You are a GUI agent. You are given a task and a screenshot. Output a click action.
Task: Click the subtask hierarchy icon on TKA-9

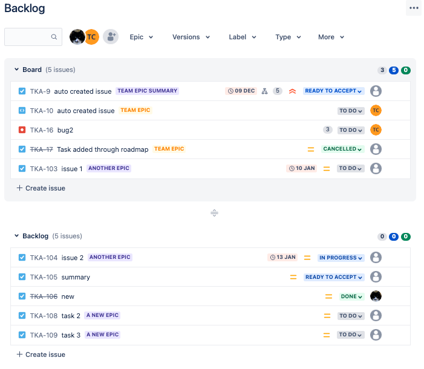pos(265,91)
